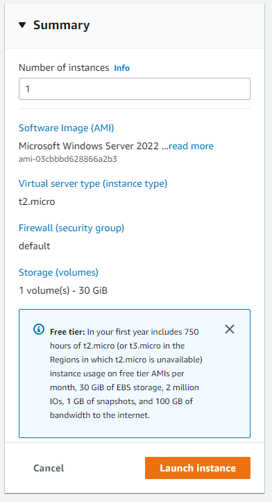Click the Summary heading

(62, 25)
